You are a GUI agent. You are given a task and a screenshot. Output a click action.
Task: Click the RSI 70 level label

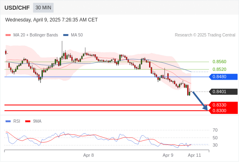tap(215, 130)
